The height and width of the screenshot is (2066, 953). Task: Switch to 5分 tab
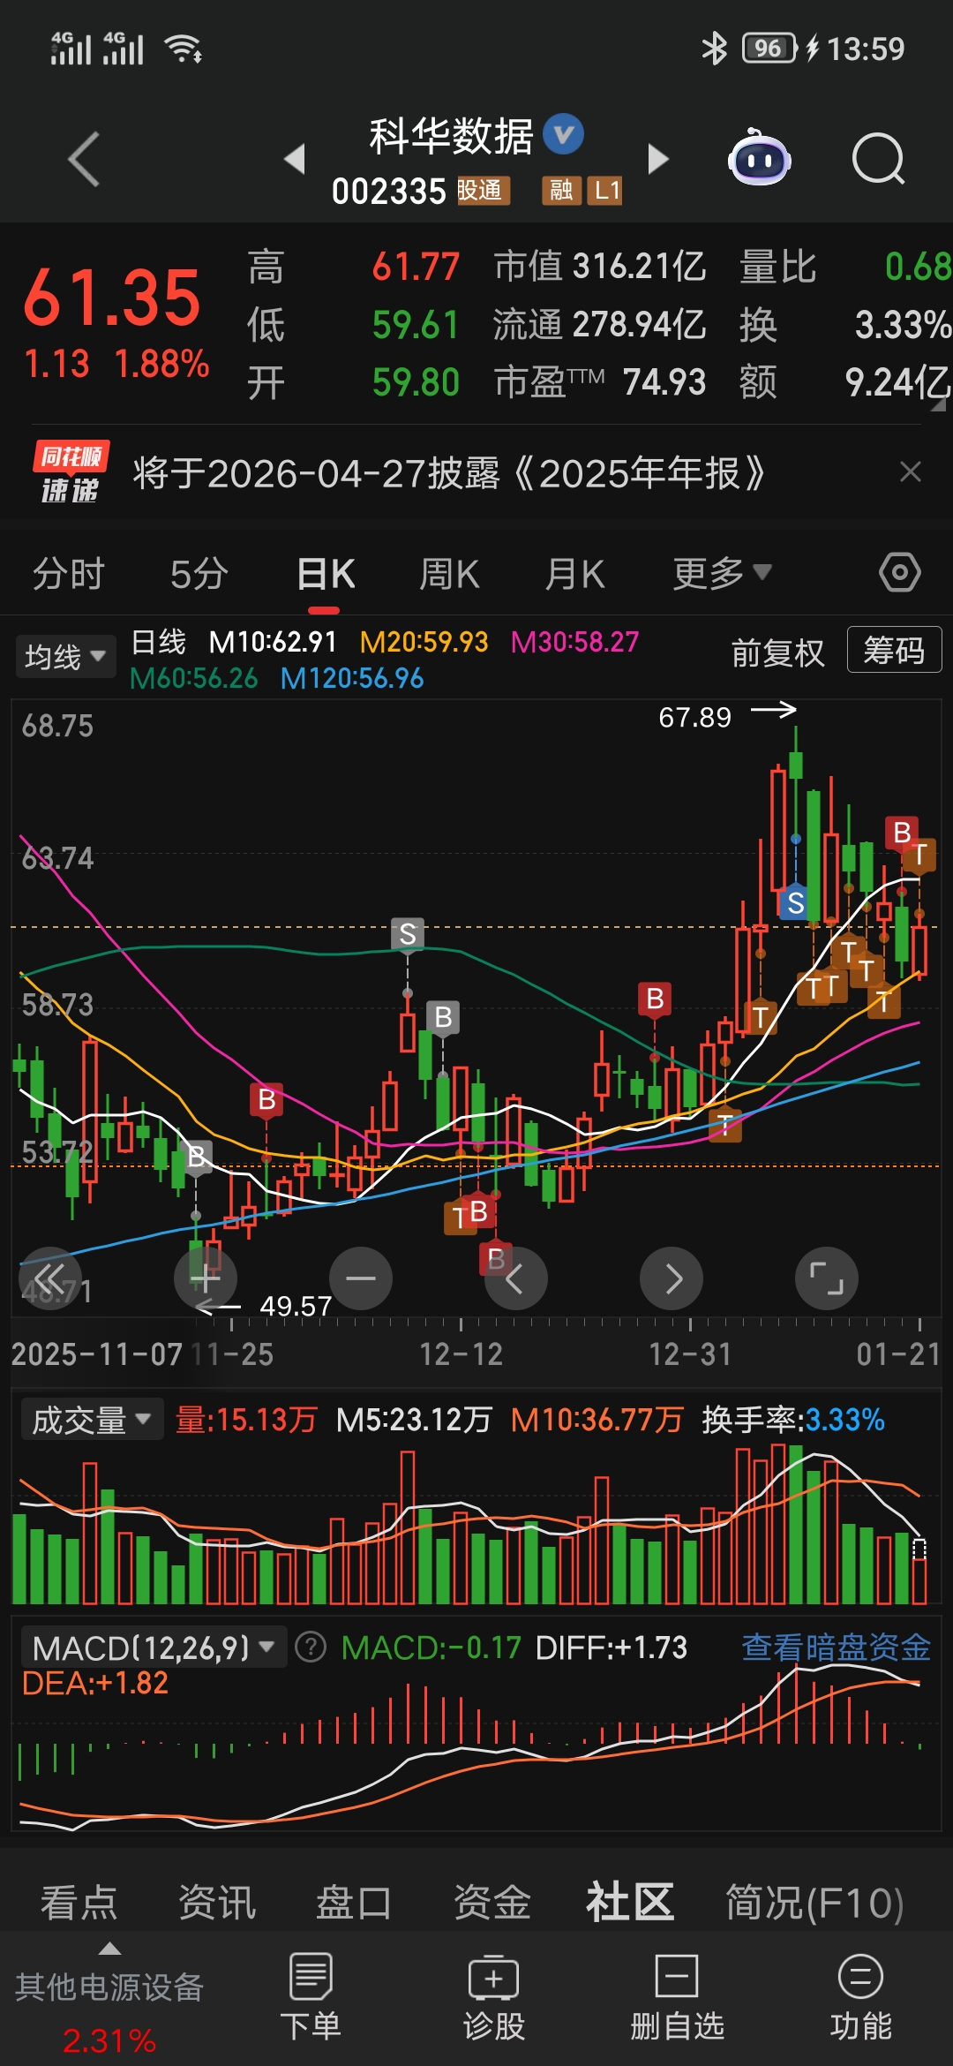(x=199, y=574)
